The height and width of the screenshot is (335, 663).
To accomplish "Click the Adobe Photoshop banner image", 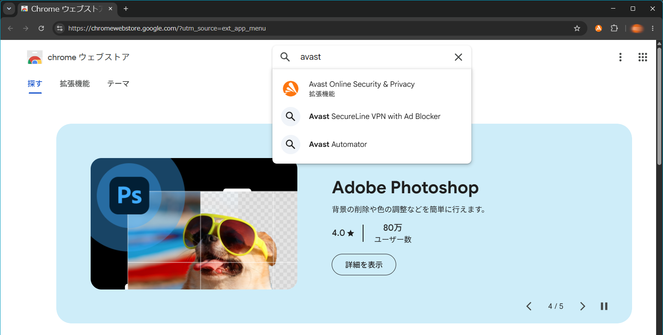I will coord(194,224).
